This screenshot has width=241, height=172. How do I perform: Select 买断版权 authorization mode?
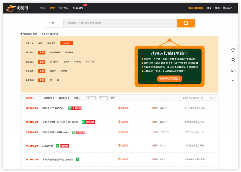69,52
